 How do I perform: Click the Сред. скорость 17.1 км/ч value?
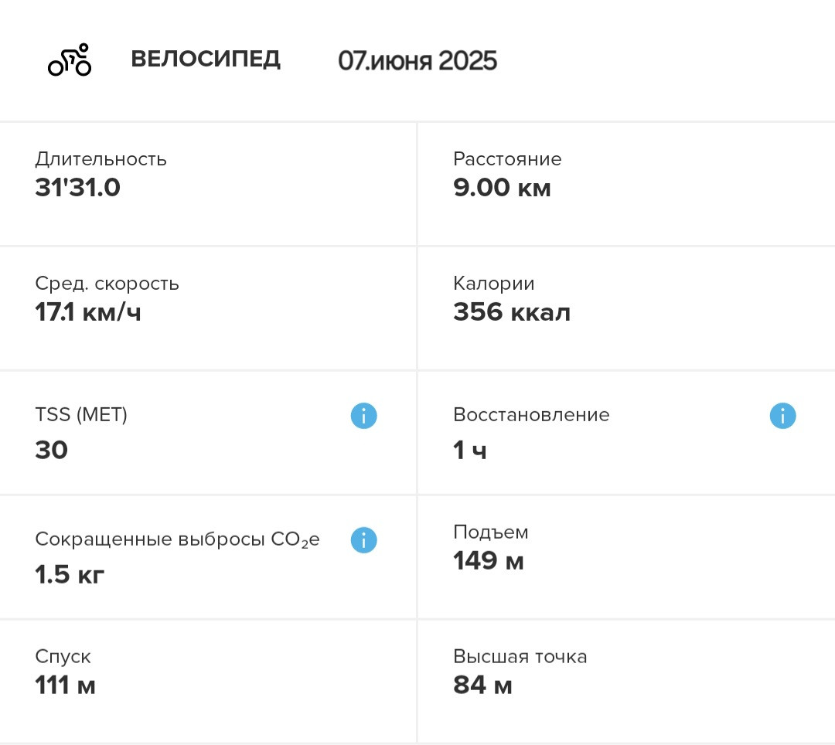(x=88, y=312)
